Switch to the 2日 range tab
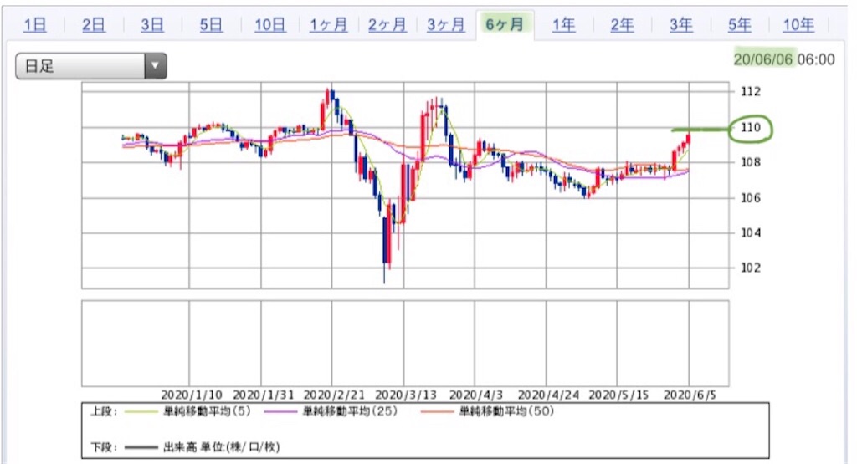 pyautogui.click(x=94, y=24)
